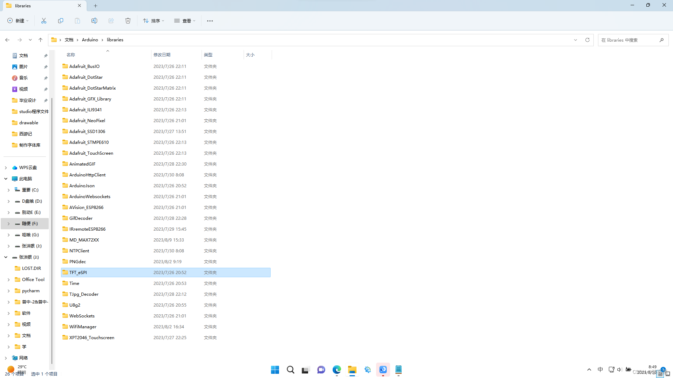This screenshot has height=378, width=673.
Task: Rename the selected TFT_eSPI folder using rename icon
Action: (x=94, y=21)
